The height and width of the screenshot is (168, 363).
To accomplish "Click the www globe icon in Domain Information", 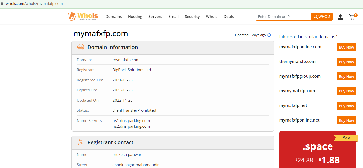I will click(81, 47).
